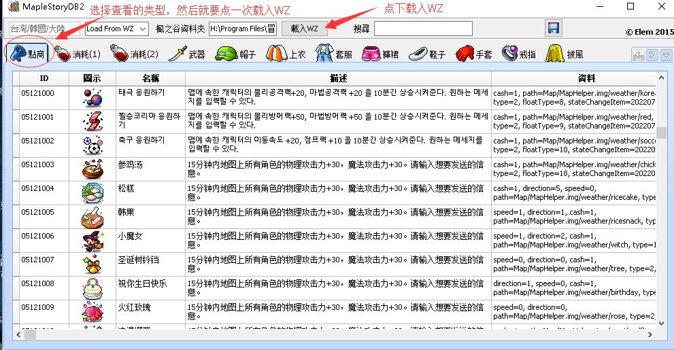
Task: Click the 搜尋 search input box
Action: click(x=423, y=29)
